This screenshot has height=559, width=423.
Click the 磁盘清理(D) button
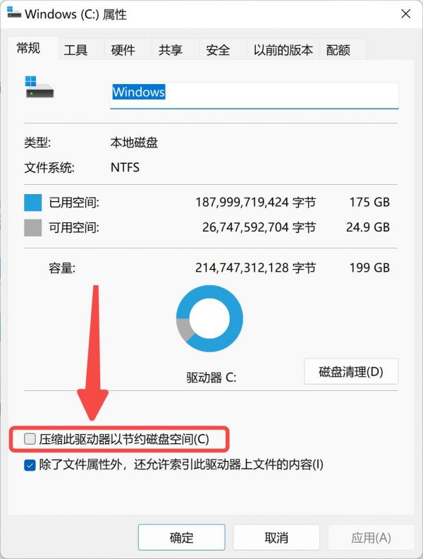(x=351, y=371)
